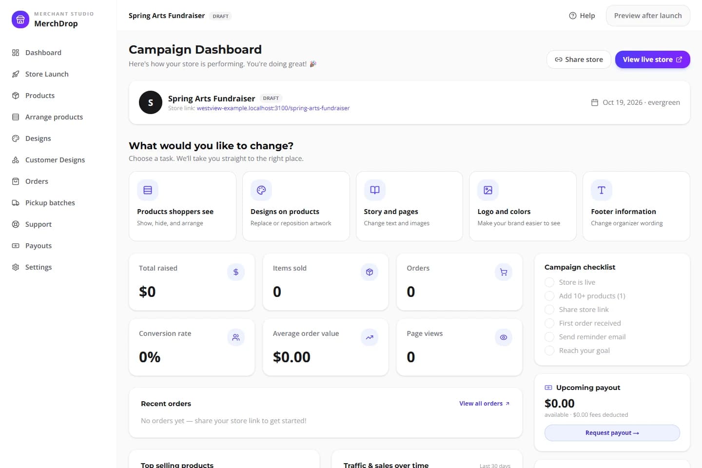The width and height of the screenshot is (702, 468).
Task: Choose the Designs on products task card
Action: click(x=296, y=206)
